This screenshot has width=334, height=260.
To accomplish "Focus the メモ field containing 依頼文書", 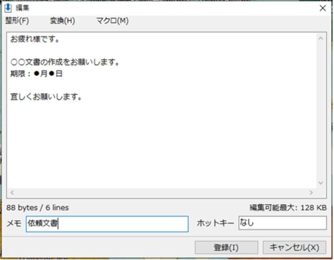I will (107, 224).
